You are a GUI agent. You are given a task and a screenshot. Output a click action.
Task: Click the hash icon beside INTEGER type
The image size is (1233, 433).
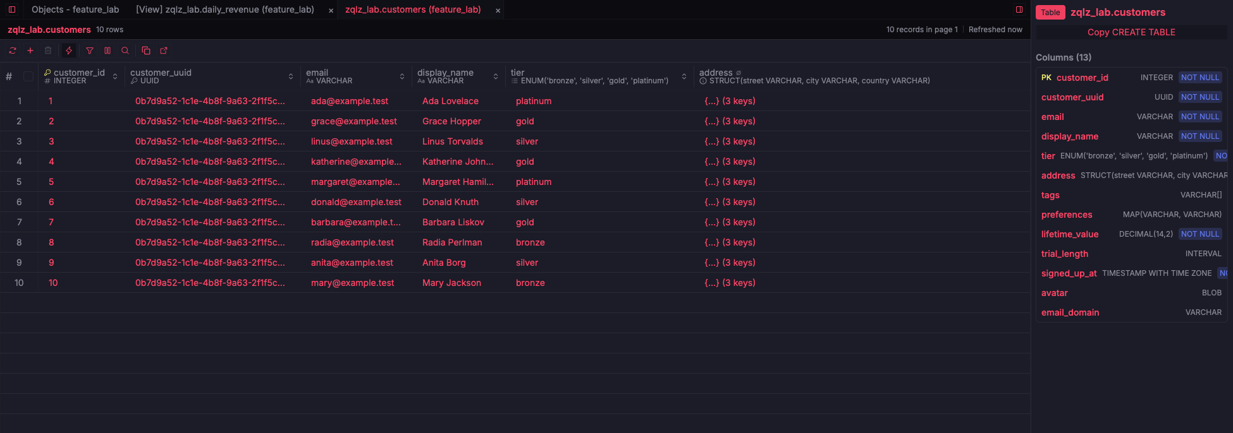click(47, 81)
